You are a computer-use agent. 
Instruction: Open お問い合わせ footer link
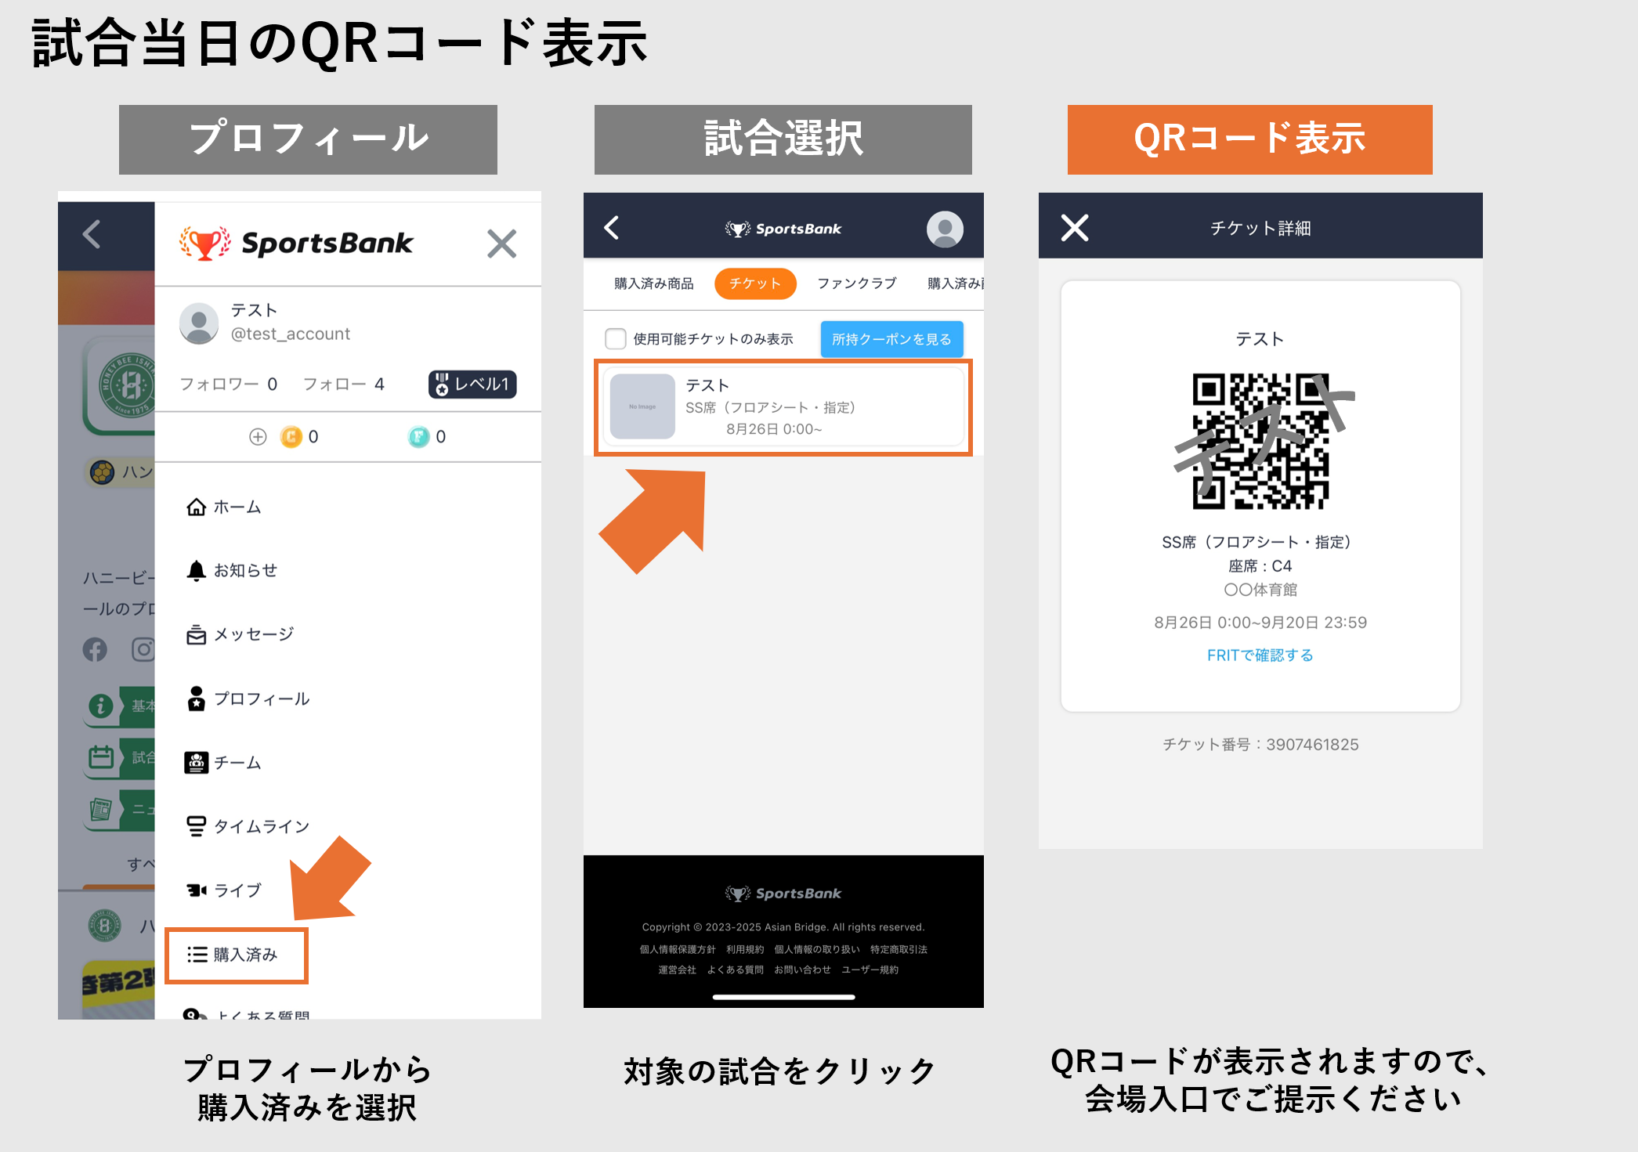(x=803, y=970)
